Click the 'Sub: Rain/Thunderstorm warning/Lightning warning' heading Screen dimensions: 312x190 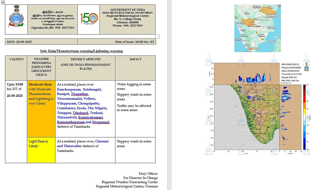tap(81, 51)
